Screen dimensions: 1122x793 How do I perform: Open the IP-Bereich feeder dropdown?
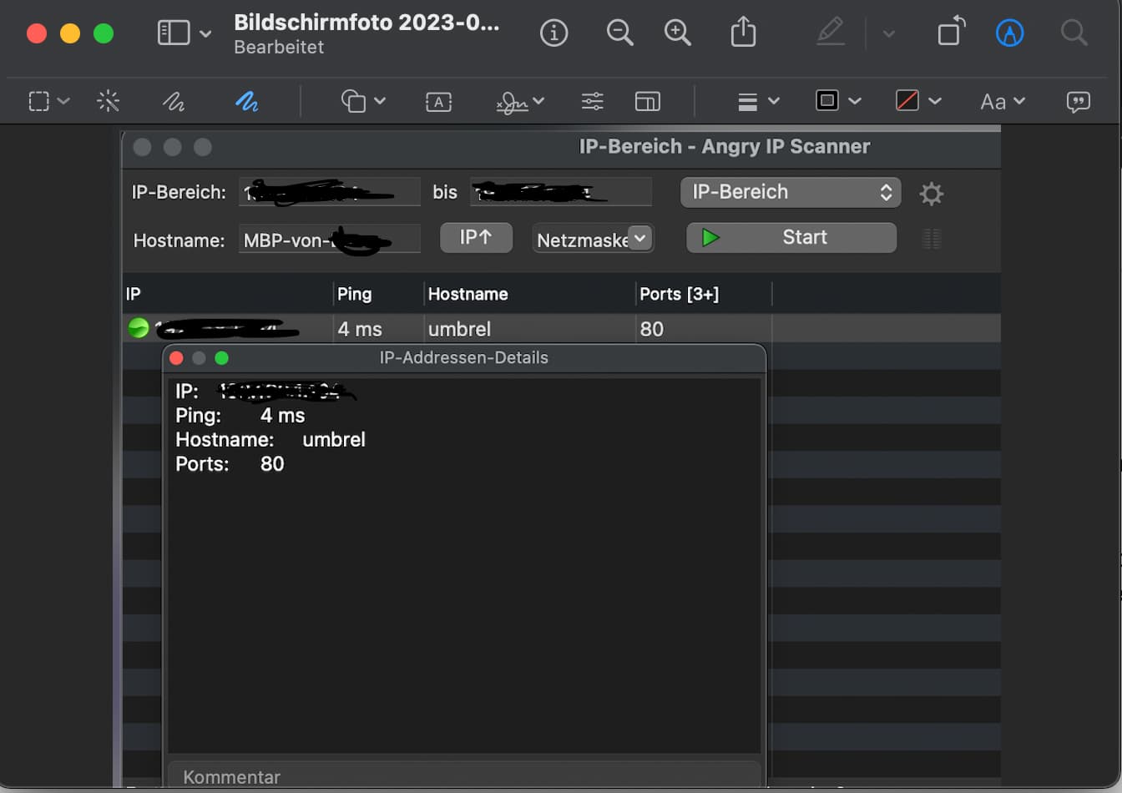click(x=791, y=192)
